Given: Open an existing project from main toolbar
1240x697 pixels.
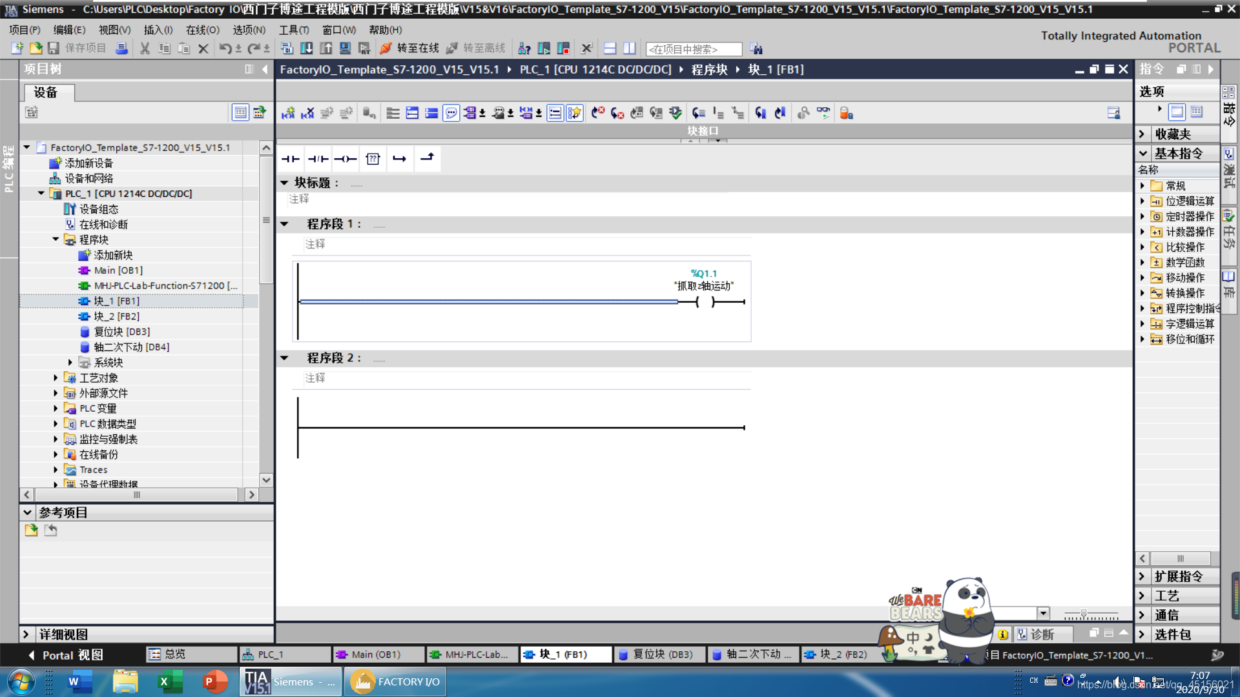Looking at the screenshot, I should click(36, 48).
